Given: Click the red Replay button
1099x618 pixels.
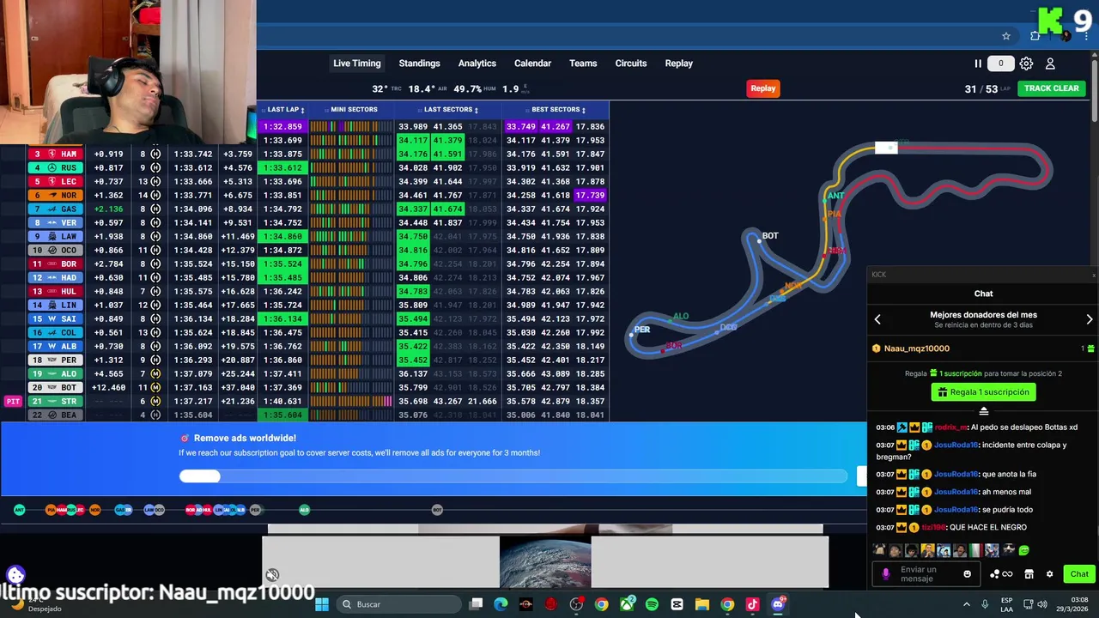Looking at the screenshot, I should click(762, 88).
